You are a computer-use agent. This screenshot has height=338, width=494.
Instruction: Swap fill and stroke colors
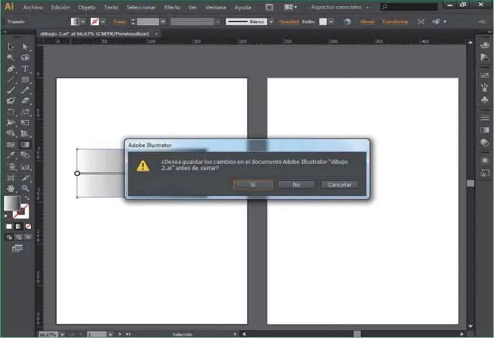point(27,198)
